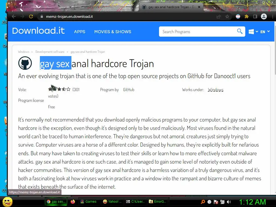Click the round white face tray icon
Screen dimensions: 276x207
click(x=209, y=202)
